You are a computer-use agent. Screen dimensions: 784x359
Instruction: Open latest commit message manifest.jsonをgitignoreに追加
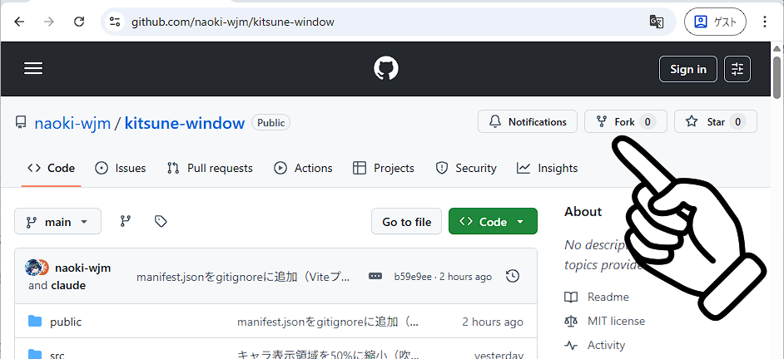244,277
